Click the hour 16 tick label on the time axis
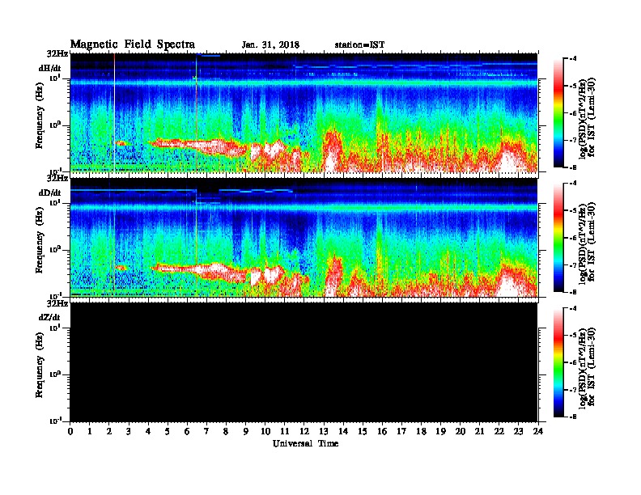Screen dimensions: 641x495 tap(382, 431)
